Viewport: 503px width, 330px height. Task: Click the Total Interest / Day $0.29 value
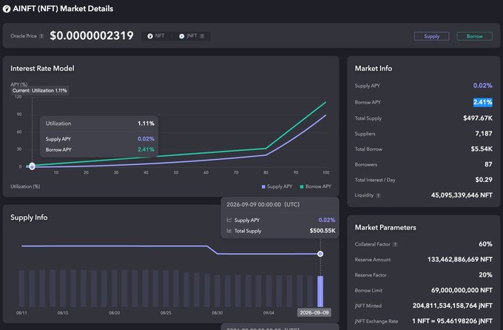tap(484, 180)
